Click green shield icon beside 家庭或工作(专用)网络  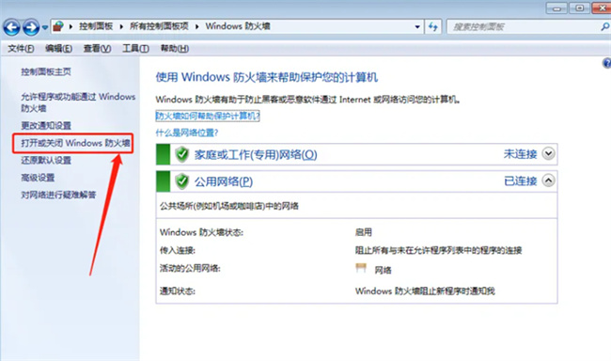point(181,154)
